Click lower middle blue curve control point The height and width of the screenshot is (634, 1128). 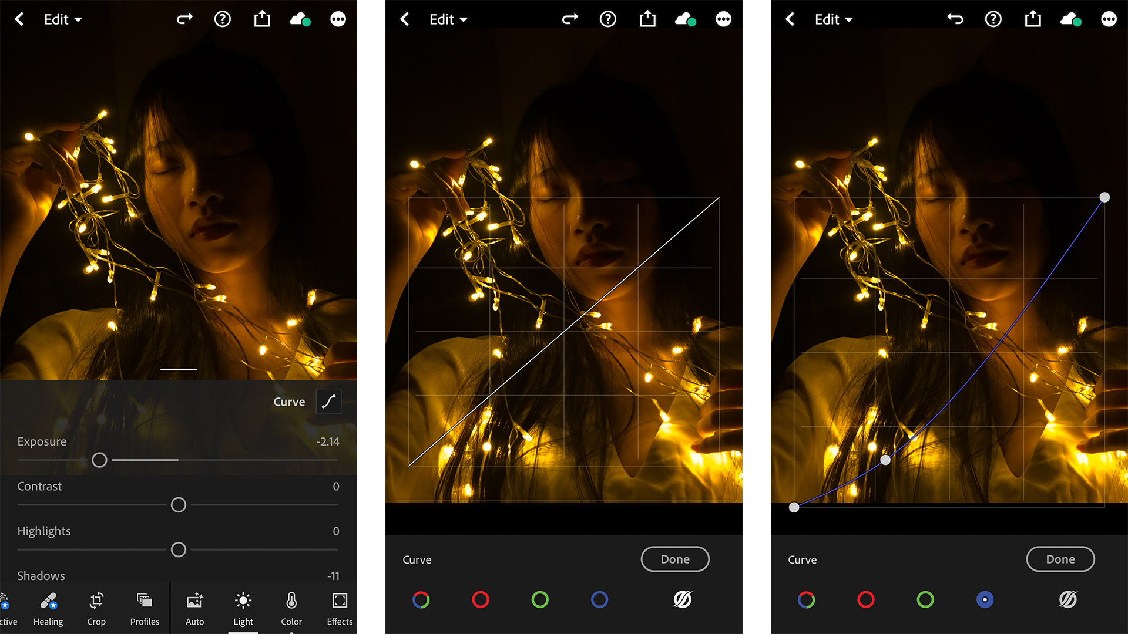click(885, 460)
